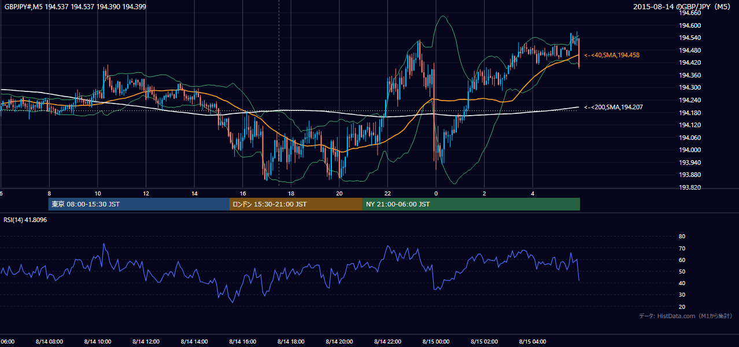This screenshot has height=347, width=739.
Task: Click the 8/14 08:00 bottom time label
Action: pos(49,342)
